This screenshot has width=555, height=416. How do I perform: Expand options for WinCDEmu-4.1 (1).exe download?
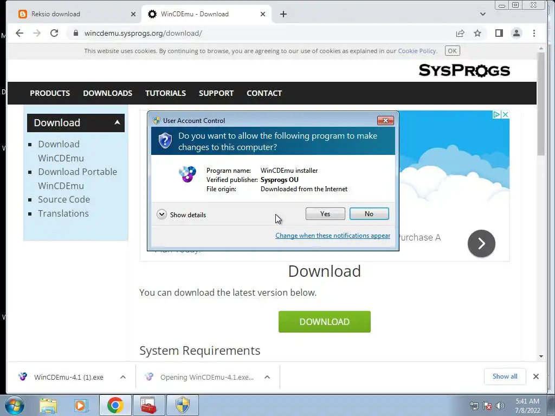(x=123, y=377)
